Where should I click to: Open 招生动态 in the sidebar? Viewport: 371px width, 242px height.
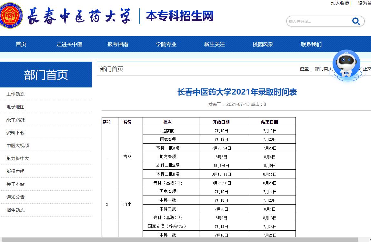(15, 210)
